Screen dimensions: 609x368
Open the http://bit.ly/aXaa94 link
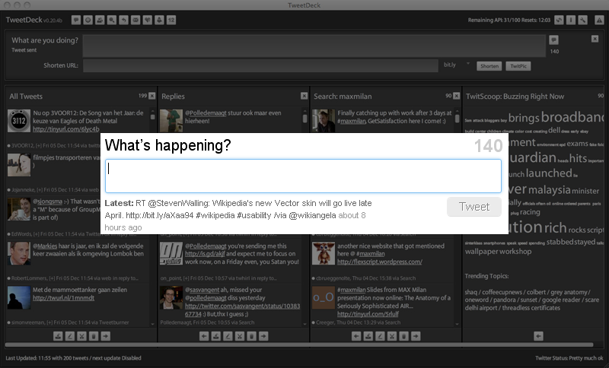coord(160,215)
